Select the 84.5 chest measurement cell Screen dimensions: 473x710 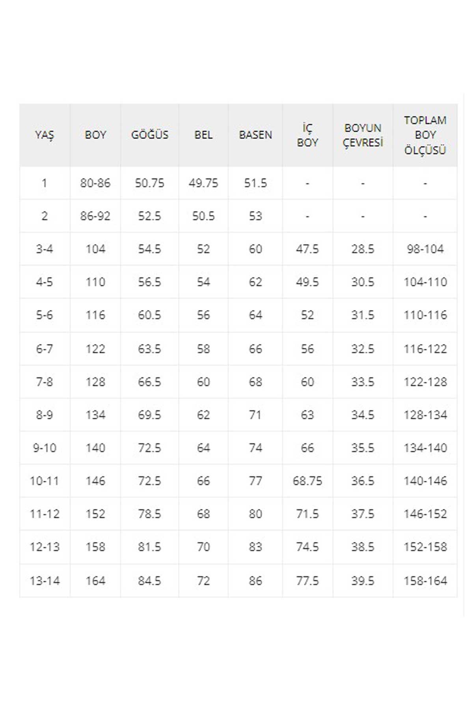coord(149,581)
